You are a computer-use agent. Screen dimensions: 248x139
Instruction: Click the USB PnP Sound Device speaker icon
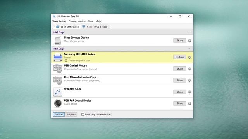click(58, 103)
